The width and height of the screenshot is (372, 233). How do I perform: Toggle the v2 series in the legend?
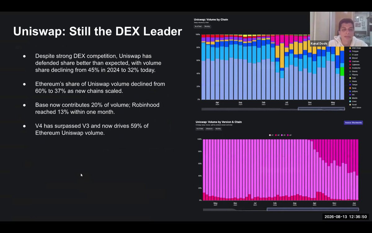click(x=277, y=135)
